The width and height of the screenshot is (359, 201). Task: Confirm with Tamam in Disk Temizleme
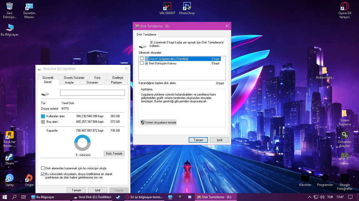198,140
